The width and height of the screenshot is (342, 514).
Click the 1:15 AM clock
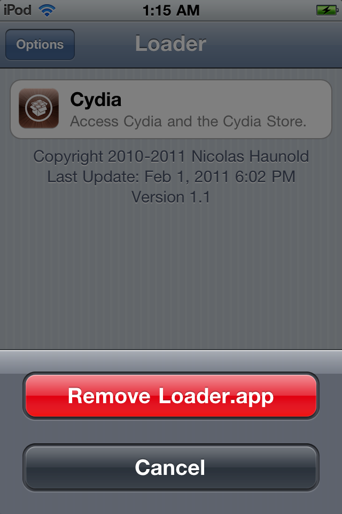tap(171, 11)
